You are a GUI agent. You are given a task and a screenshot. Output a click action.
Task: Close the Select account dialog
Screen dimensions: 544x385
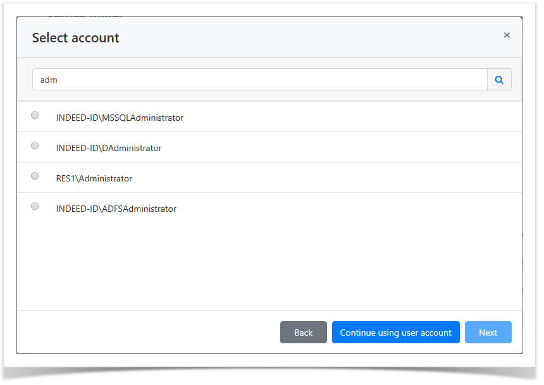pos(506,35)
